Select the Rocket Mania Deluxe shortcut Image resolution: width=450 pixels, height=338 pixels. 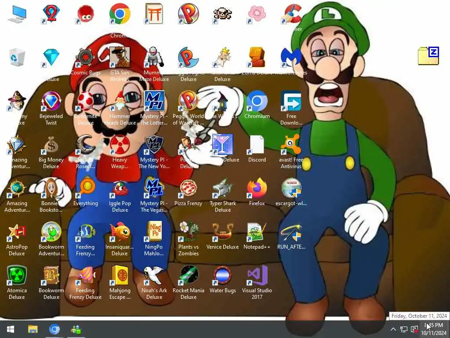click(188, 276)
